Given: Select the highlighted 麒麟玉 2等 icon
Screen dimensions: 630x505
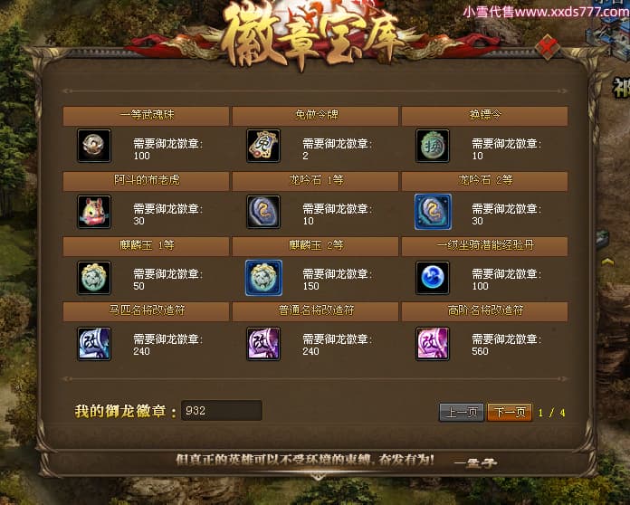Looking at the screenshot, I should (263, 278).
